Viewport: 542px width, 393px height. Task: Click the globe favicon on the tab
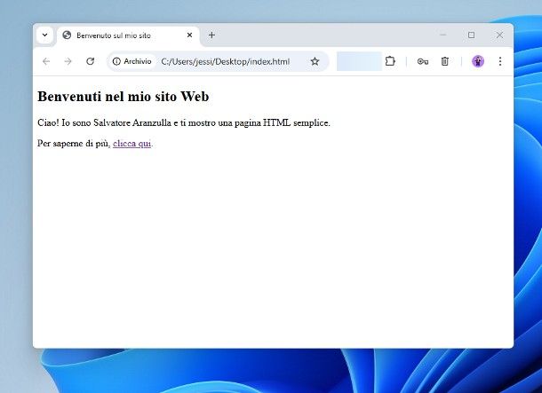coord(67,35)
